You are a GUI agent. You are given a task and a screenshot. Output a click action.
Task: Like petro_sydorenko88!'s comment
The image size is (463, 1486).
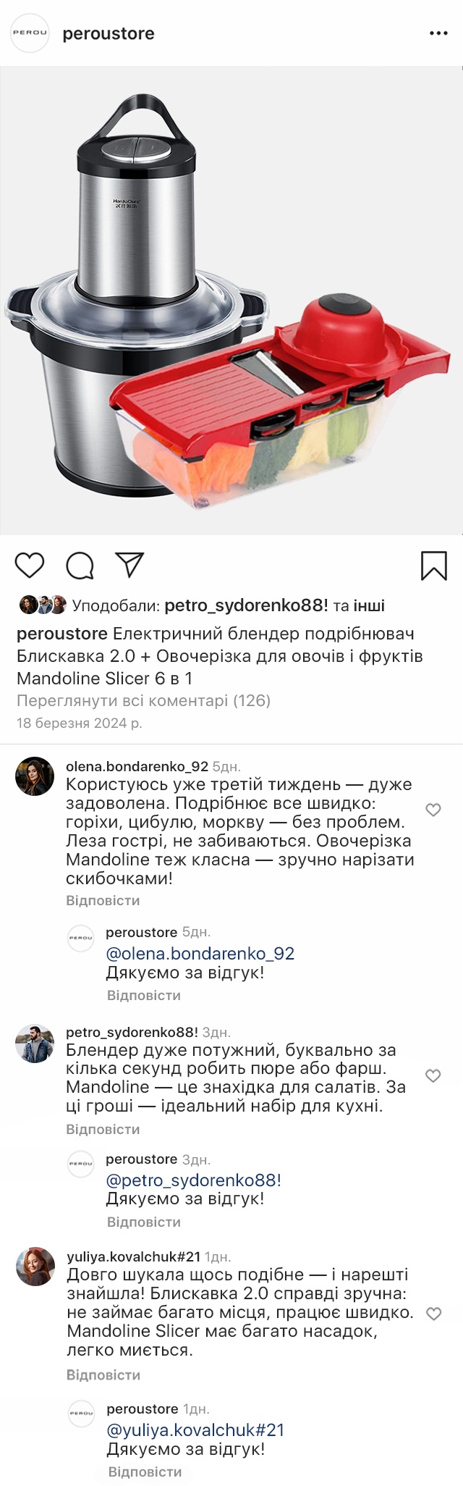pos(433,1075)
